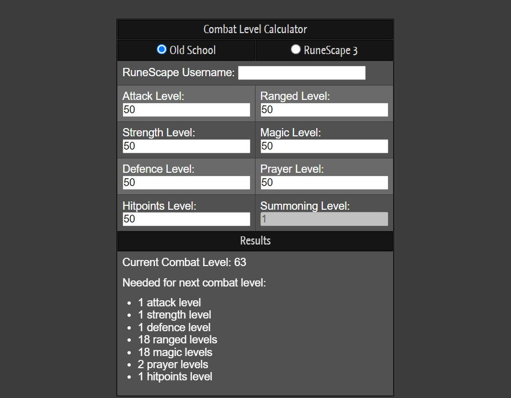The height and width of the screenshot is (398, 511).
Task: Click the 'Attack Level:' label
Action: 153,96
